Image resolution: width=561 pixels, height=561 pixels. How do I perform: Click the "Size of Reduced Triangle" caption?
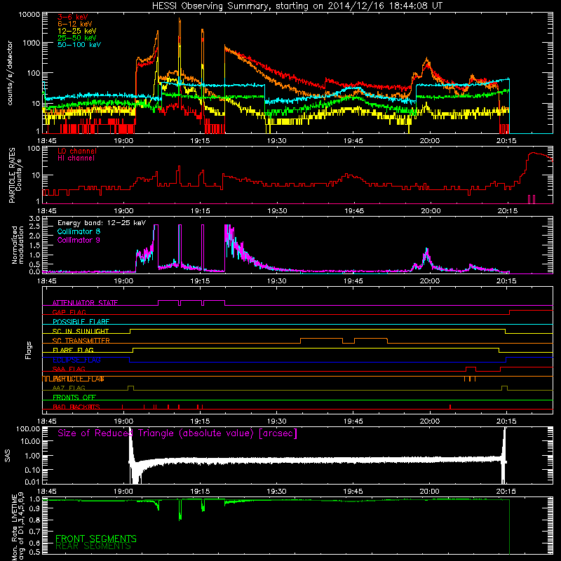(x=177, y=433)
